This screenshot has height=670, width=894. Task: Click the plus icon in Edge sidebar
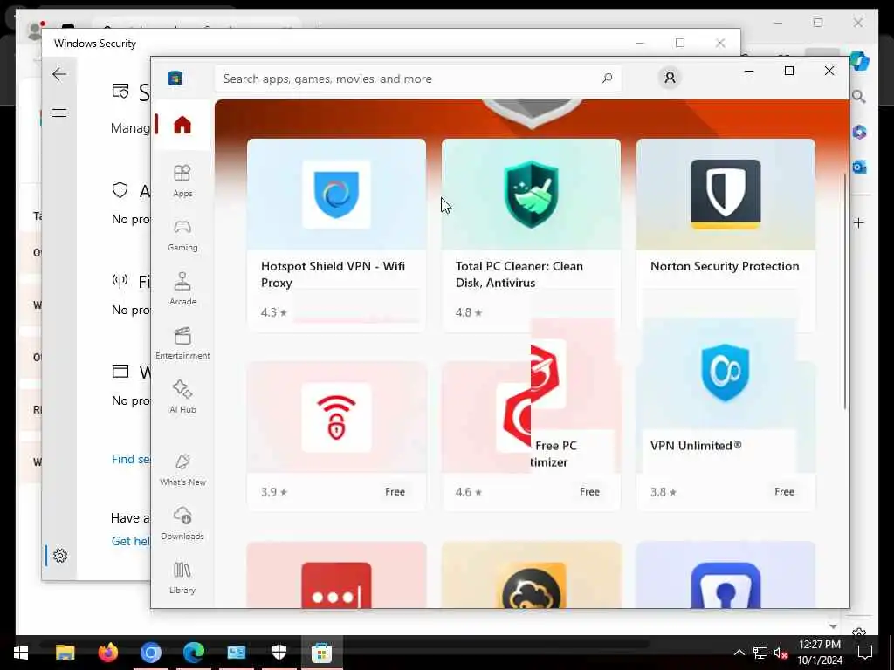[859, 222]
